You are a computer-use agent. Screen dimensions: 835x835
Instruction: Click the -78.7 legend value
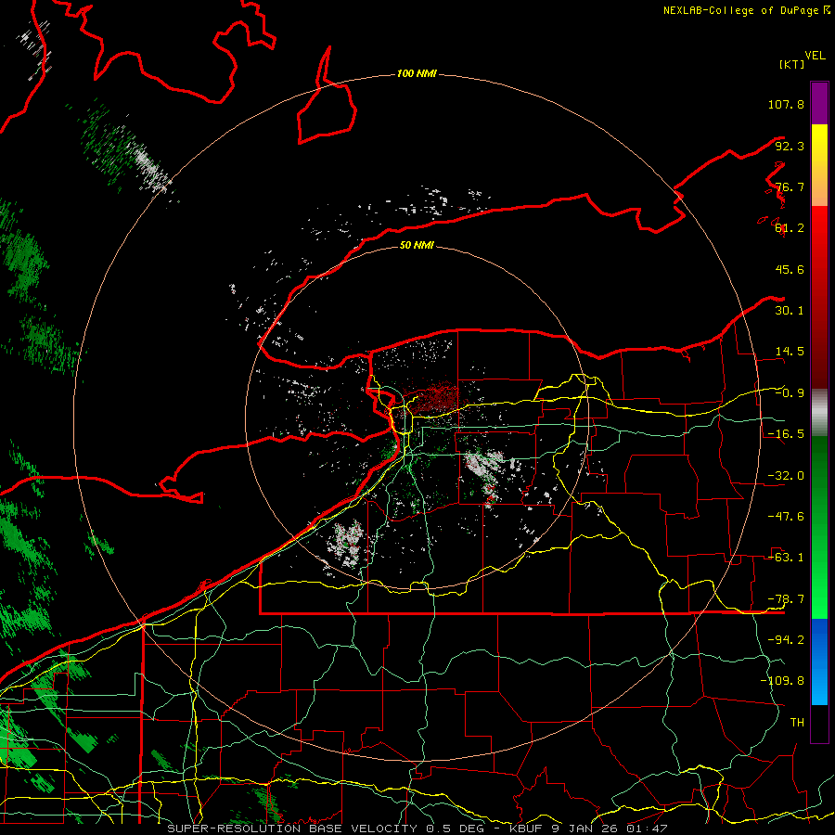(x=786, y=599)
